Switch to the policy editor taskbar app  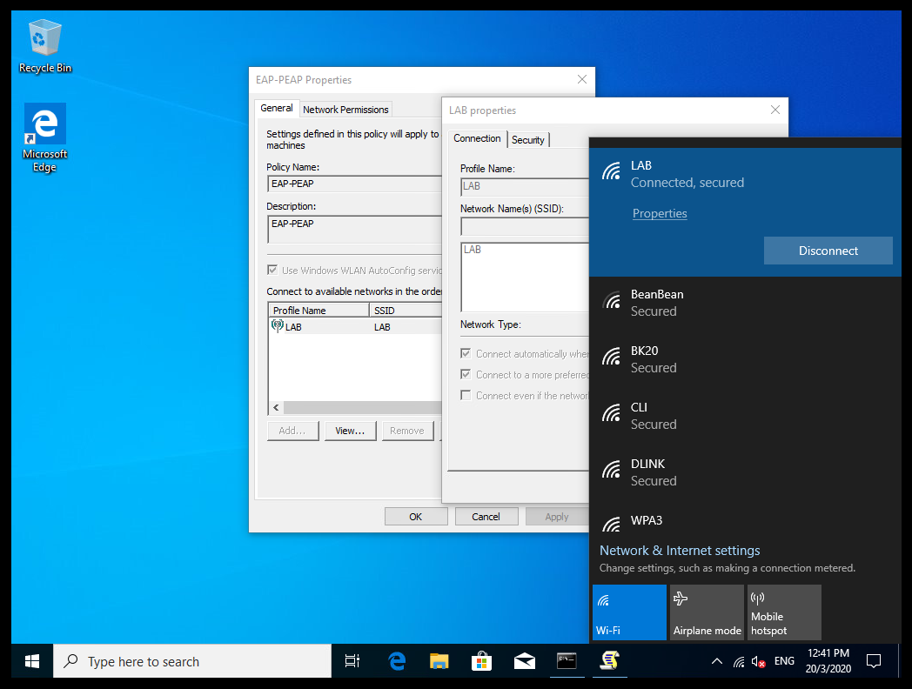pos(609,661)
